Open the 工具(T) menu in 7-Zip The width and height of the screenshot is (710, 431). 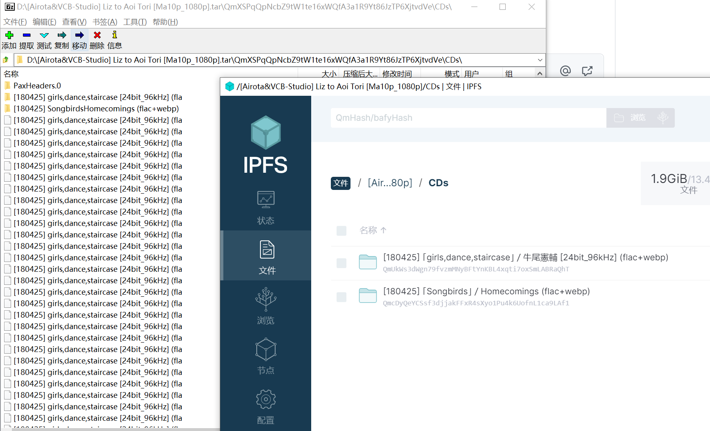click(x=135, y=22)
